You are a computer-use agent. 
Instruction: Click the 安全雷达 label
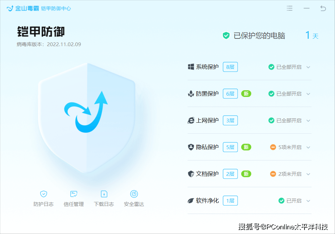[134, 204]
